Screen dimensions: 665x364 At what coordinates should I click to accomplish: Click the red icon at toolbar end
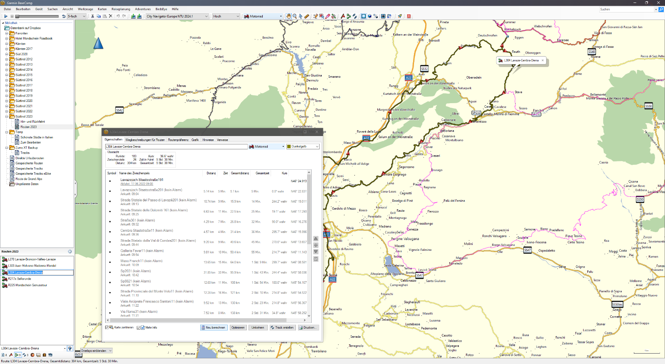[x=409, y=16]
